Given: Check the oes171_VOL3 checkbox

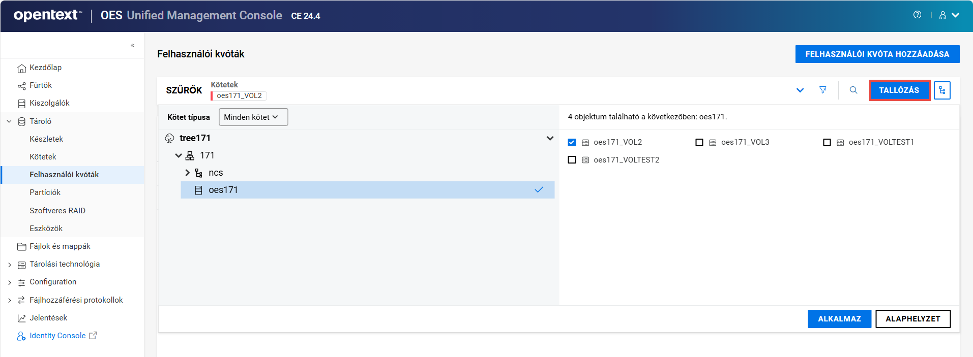Looking at the screenshot, I should click(699, 142).
